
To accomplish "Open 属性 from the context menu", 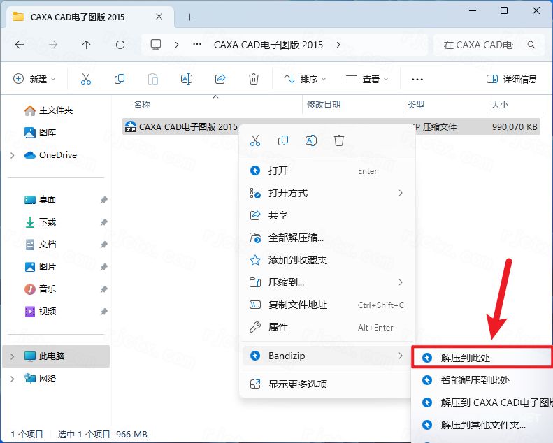I will (327, 328).
